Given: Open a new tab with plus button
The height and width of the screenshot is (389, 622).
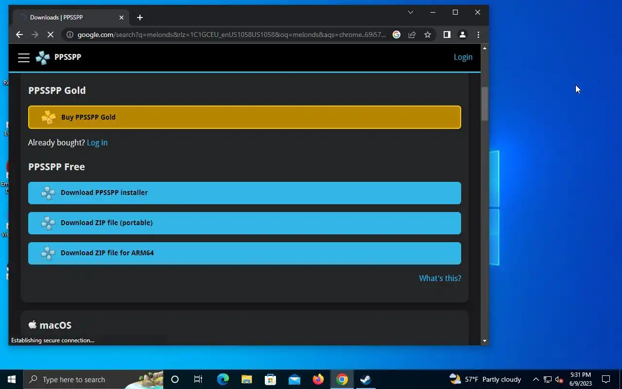Looking at the screenshot, I should click(x=140, y=18).
